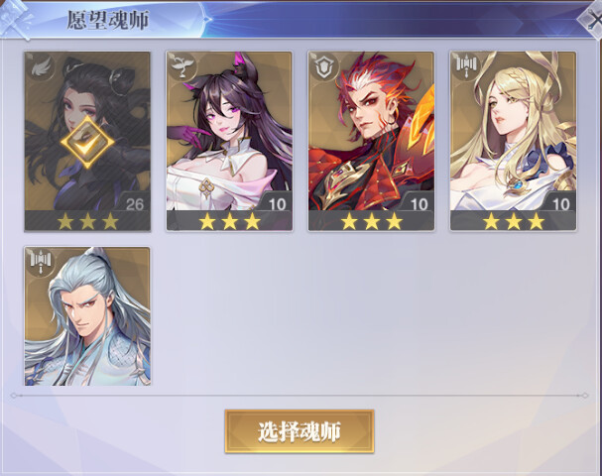Click the hammer emblem beside the 愿望魂师 title

(x=15, y=20)
